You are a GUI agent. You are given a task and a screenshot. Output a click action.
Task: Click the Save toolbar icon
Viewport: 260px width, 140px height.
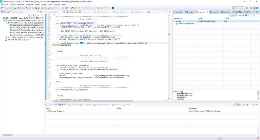[7, 8]
